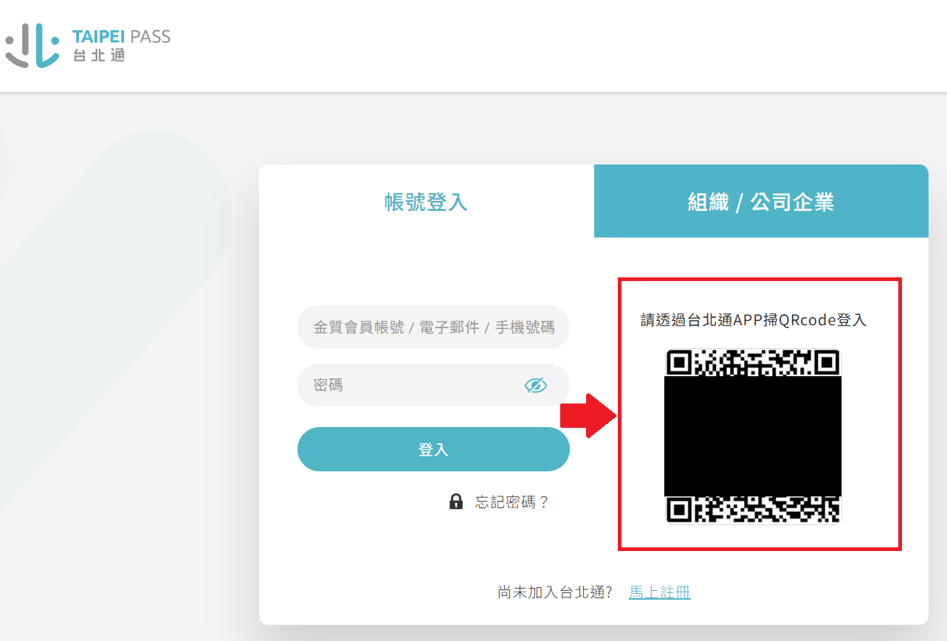Switch to the 帳號登入 tab
The width and height of the screenshot is (947, 641).
[x=427, y=201]
